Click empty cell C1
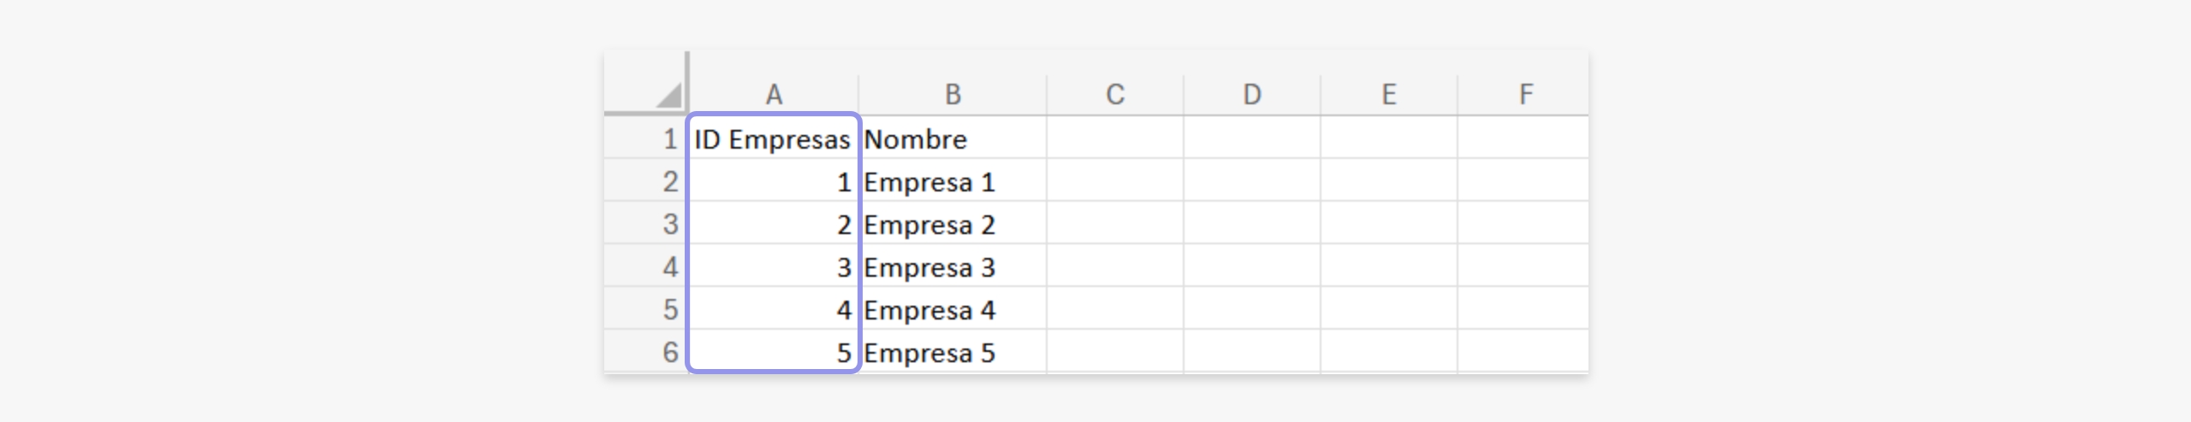The width and height of the screenshot is (2191, 422). click(1115, 138)
